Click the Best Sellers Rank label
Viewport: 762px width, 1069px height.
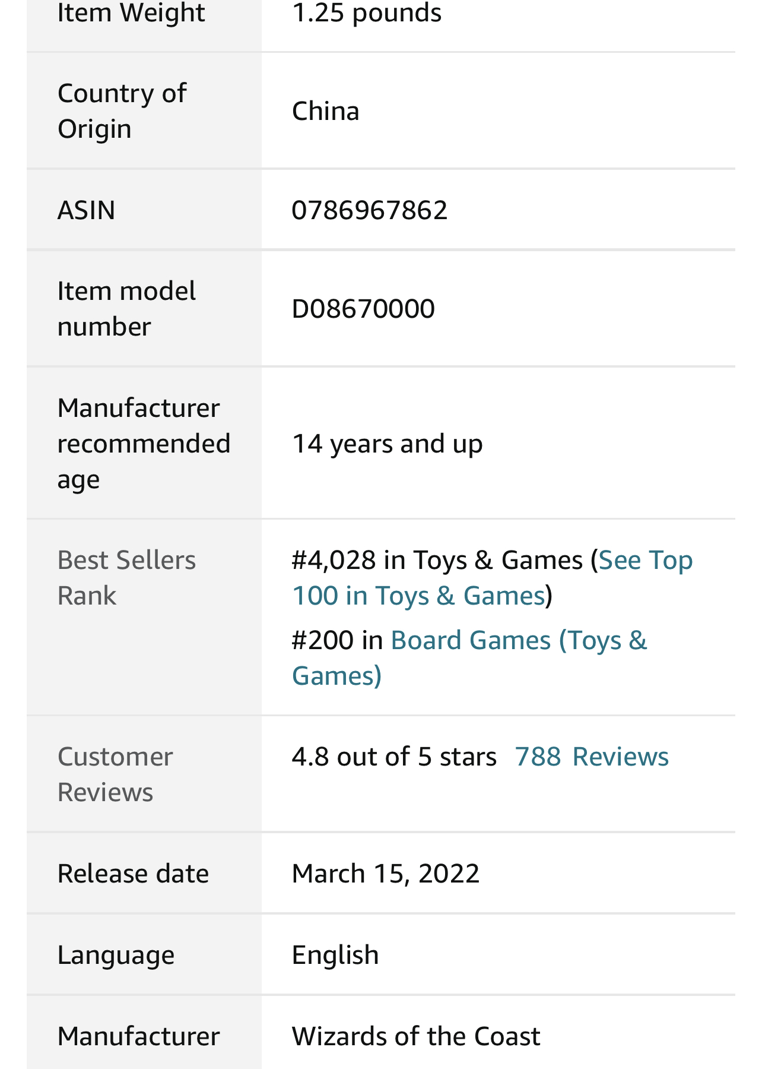coord(126,578)
